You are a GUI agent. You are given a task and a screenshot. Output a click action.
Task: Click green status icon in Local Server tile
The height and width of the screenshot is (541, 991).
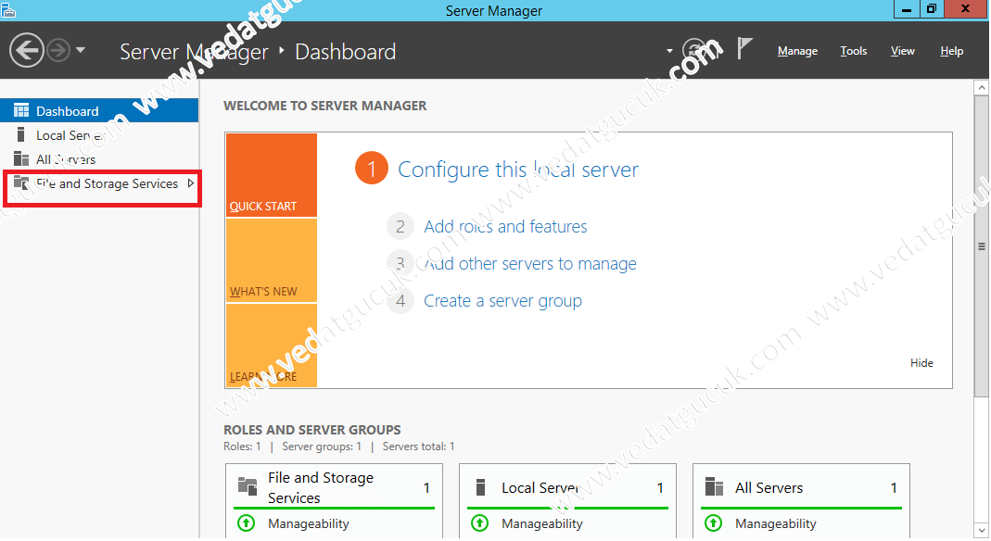click(479, 522)
